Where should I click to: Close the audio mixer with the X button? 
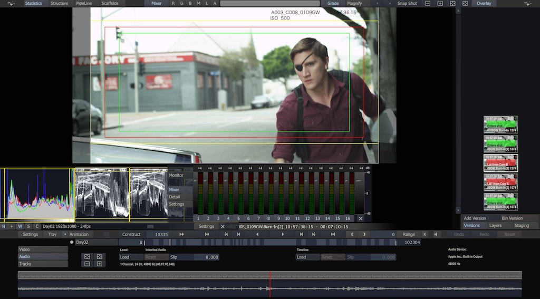click(361, 218)
